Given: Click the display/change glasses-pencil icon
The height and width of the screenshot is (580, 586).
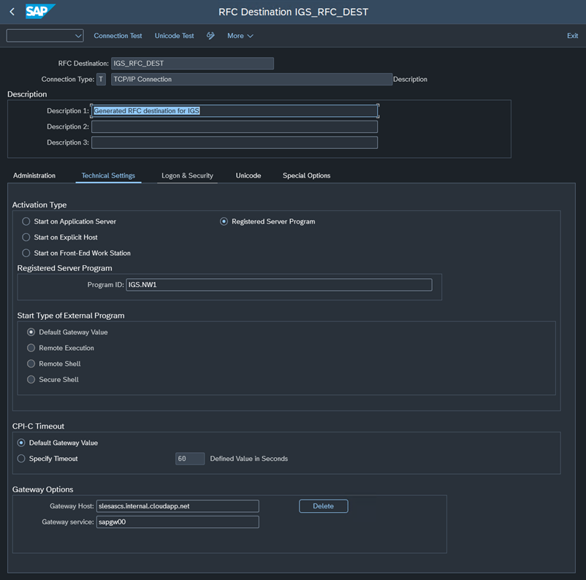Looking at the screenshot, I should (x=210, y=36).
